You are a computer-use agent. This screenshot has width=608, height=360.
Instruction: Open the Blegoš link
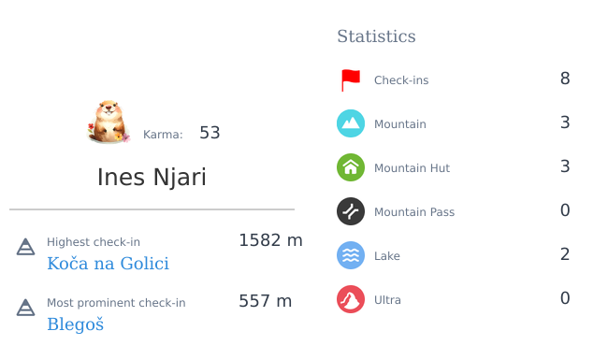pos(75,324)
